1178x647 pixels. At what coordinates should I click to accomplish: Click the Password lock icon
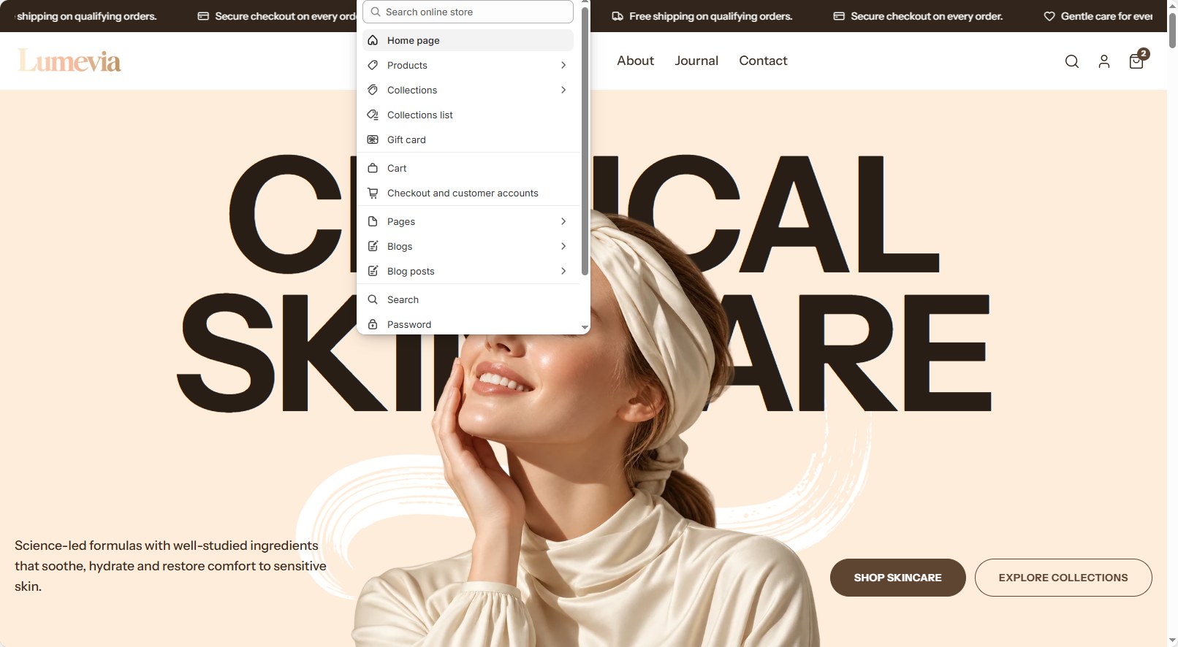pos(373,324)
